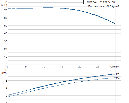129x103 pixels.
Task: Click the Плотность = 1000 kg/m3 label
Action: click(104, 6)
